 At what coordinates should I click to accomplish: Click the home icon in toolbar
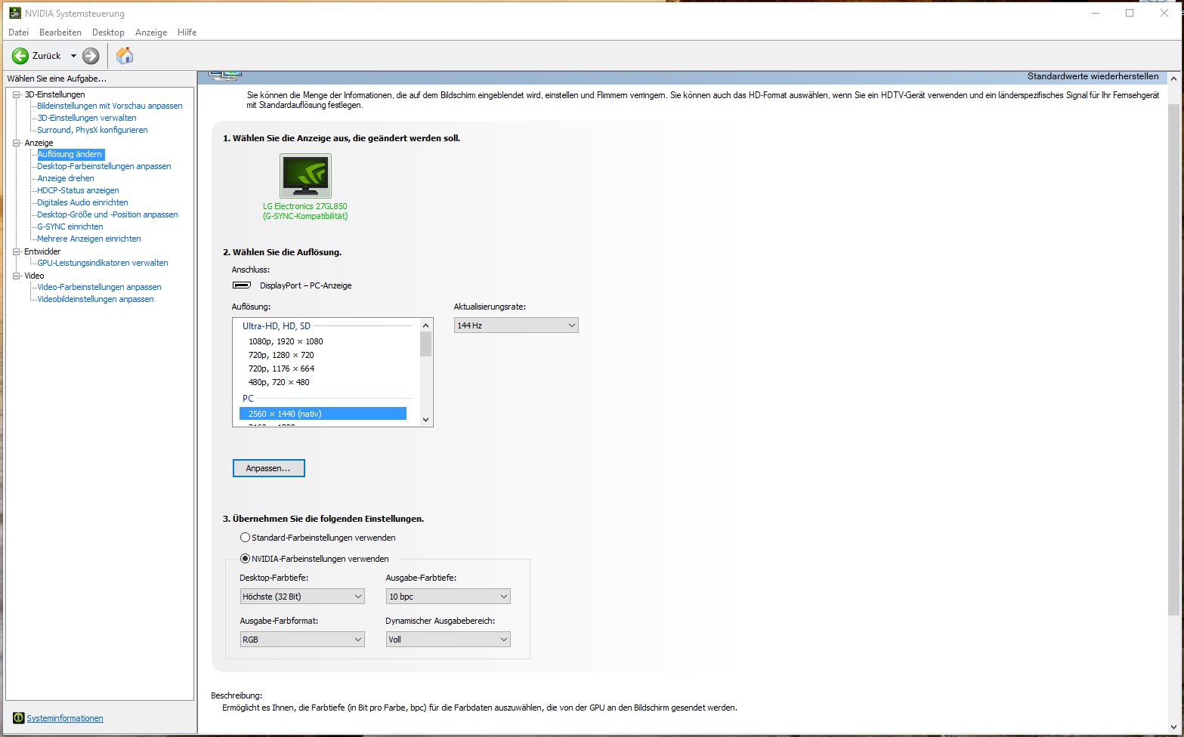tap(125, 56)
